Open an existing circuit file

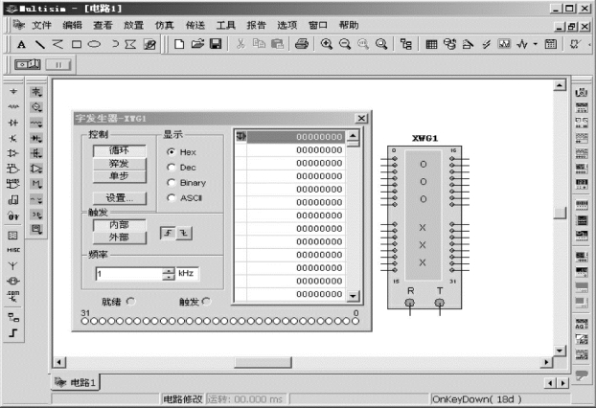pos(197,44)
